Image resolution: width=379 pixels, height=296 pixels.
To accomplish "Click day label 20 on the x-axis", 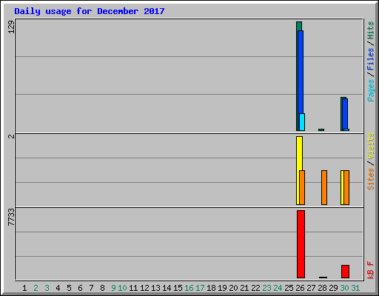I will click(233, 288).
